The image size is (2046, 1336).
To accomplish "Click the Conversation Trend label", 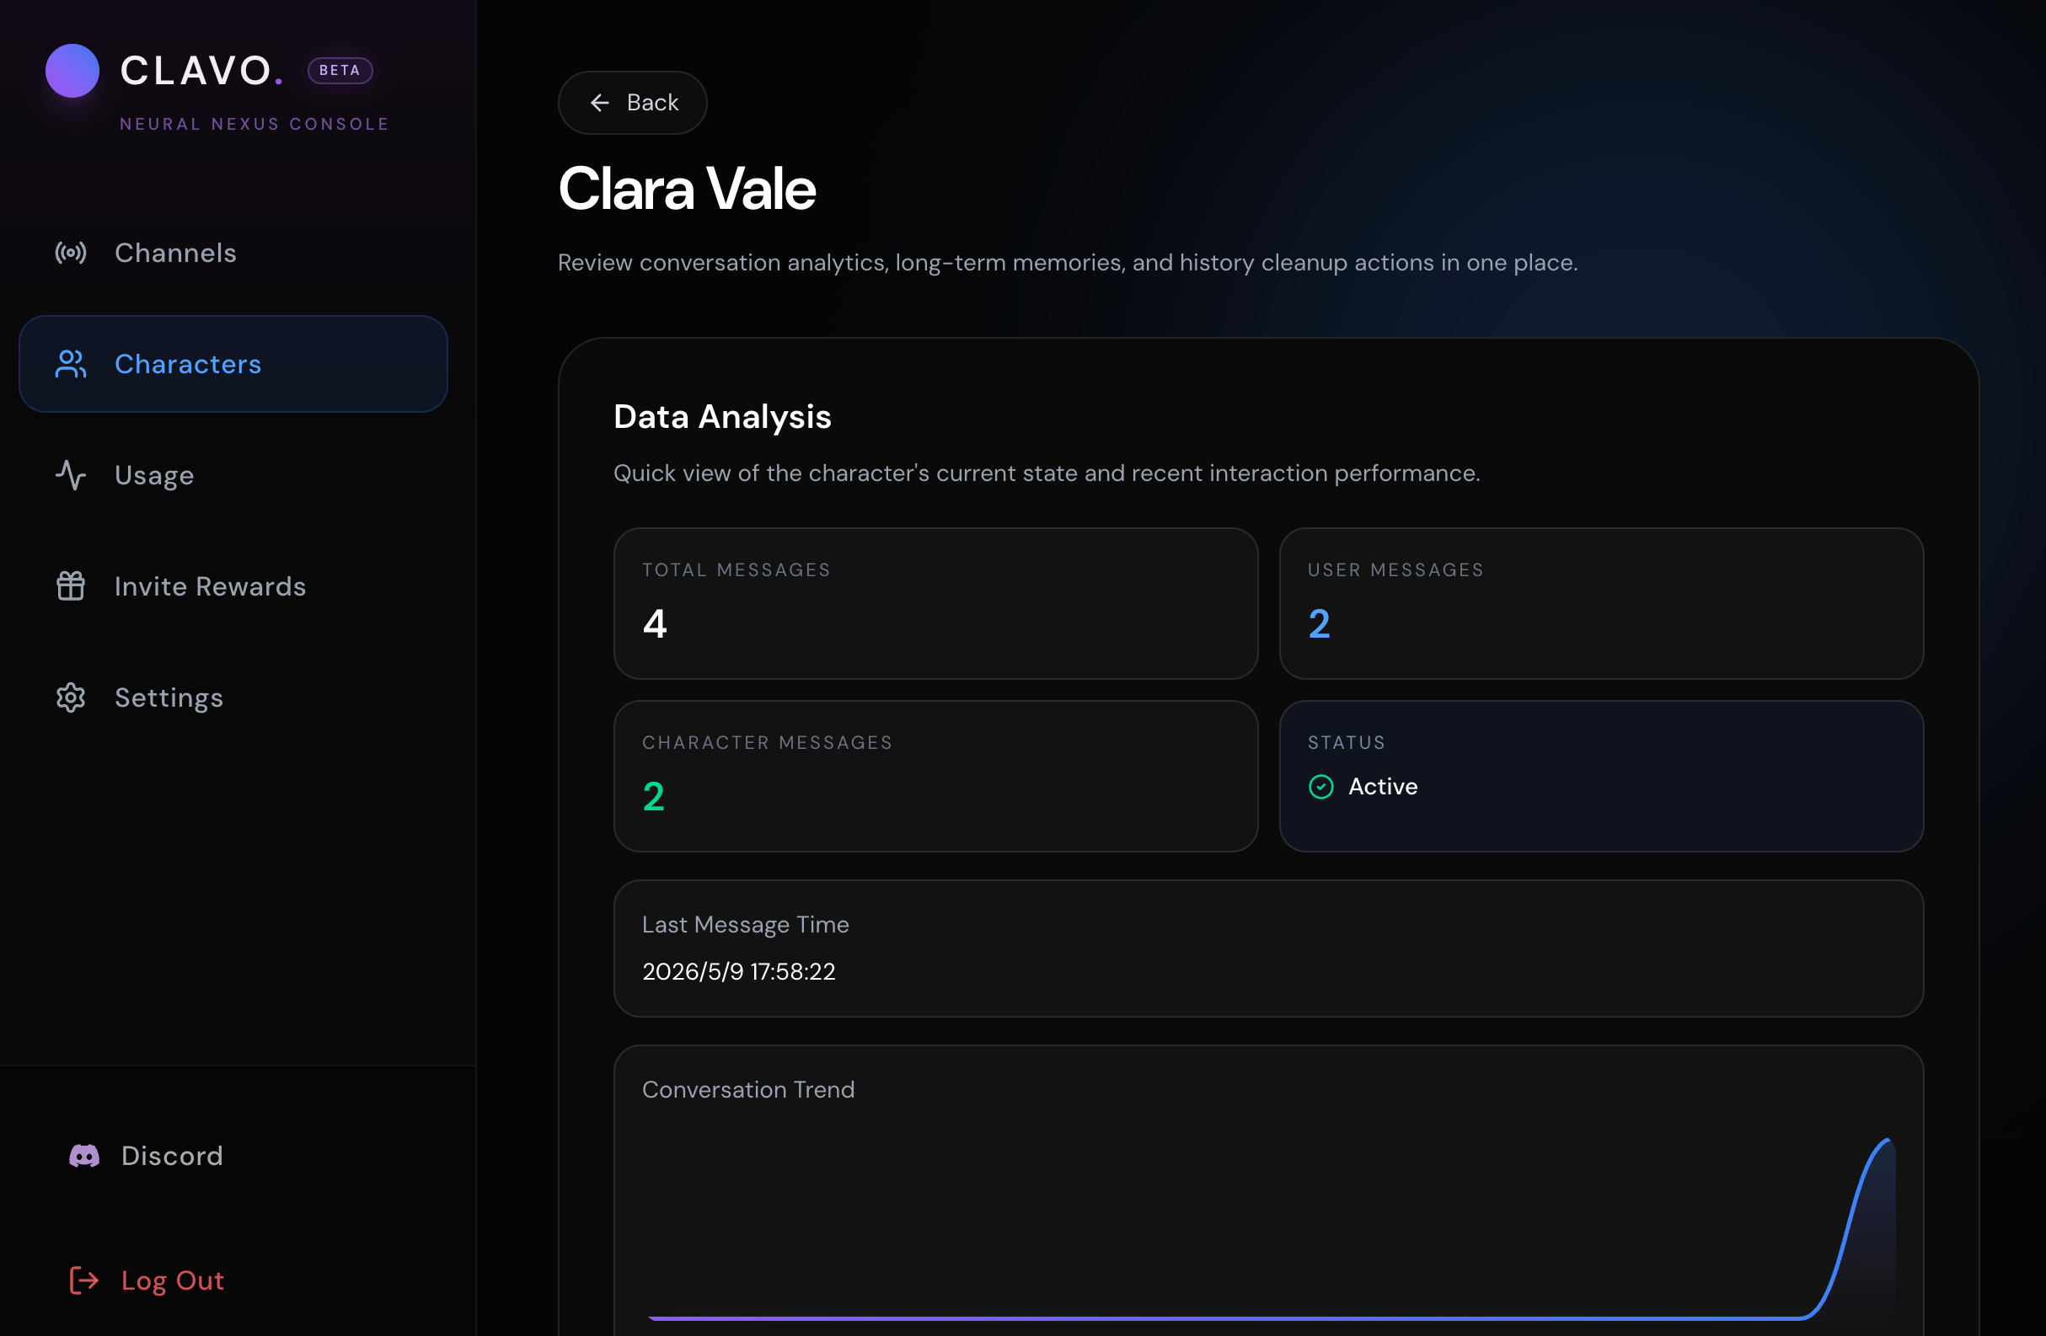I will (748, 1089).
